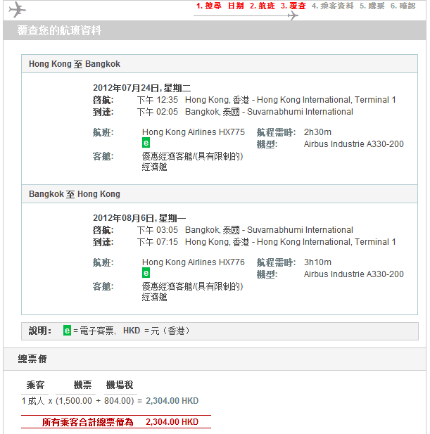Screen dimensions: 430x434
Task: Click the airplane logo icon at top left
Action: [17, 9]
